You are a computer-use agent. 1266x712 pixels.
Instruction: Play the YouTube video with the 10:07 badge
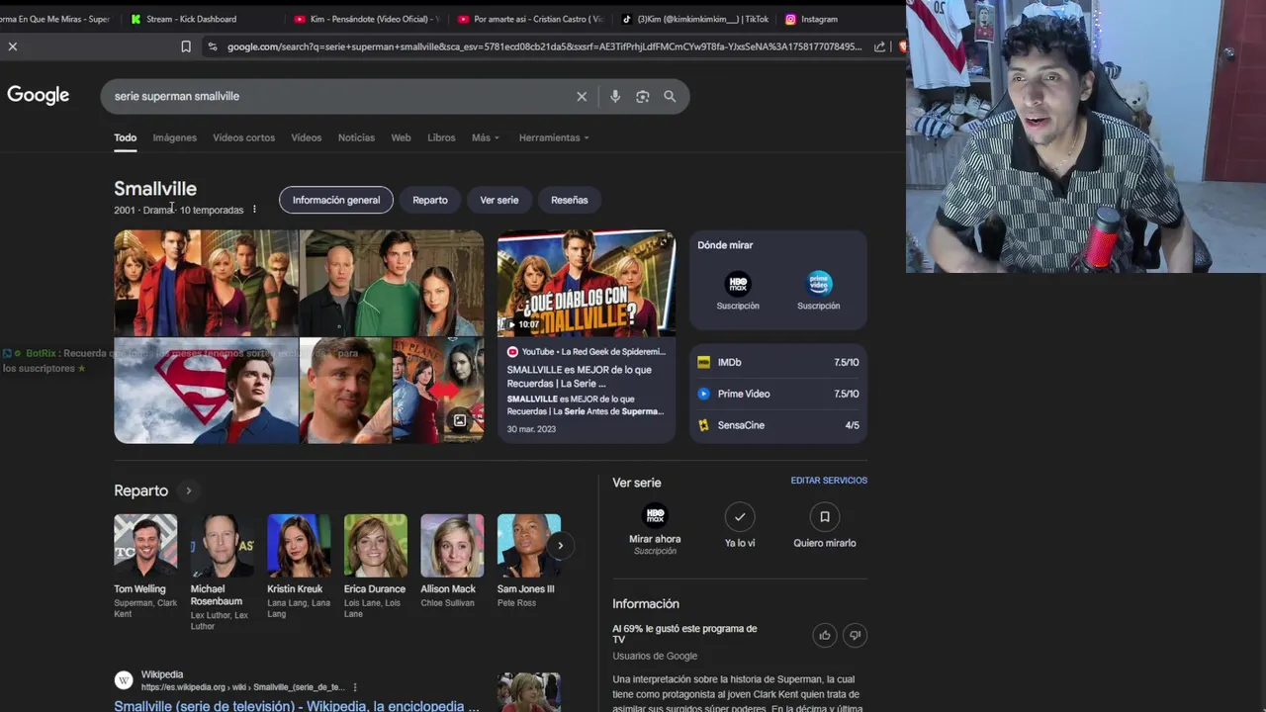587,284
